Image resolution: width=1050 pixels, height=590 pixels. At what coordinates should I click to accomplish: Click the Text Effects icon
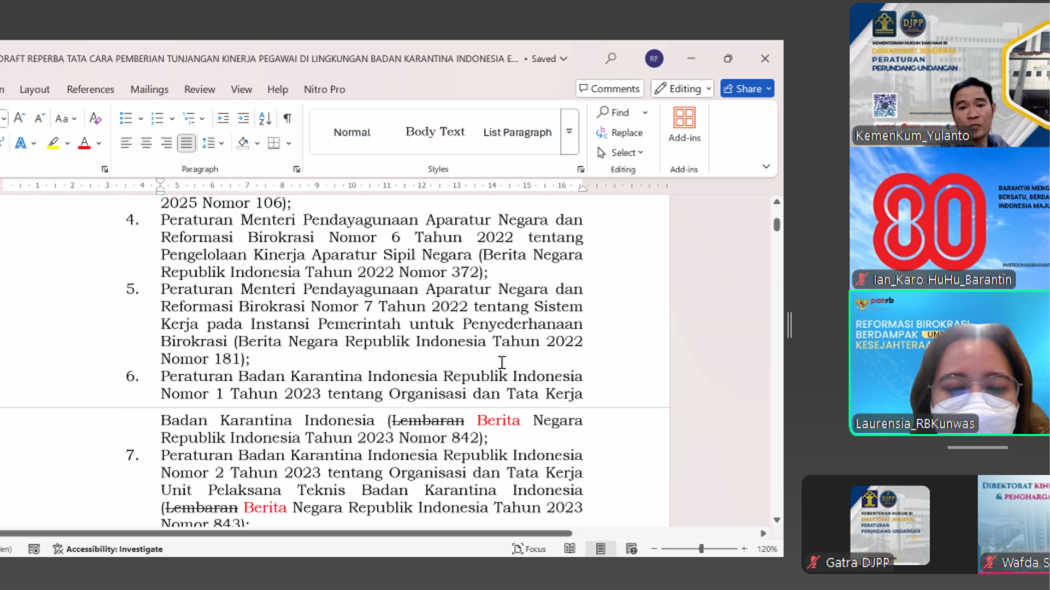[21, 143]
